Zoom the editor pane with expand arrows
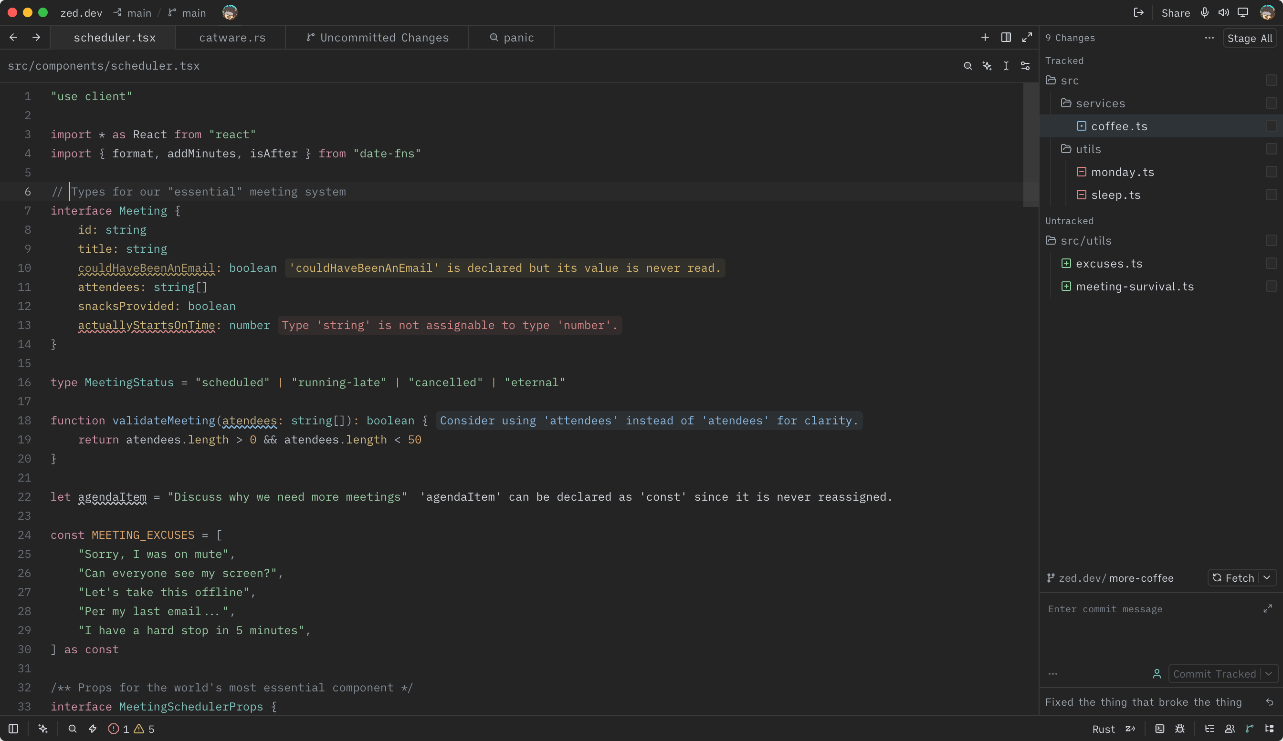The width and height of the screenshot is (1283, 741). pyautogui.click(x=1027, y=37)
